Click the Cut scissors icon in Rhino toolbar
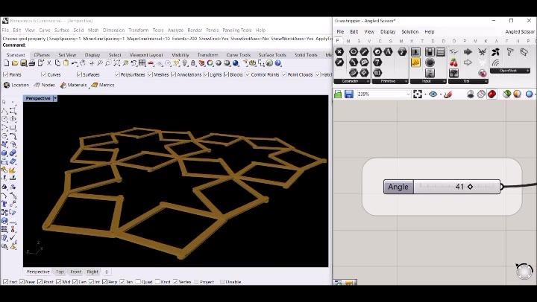537x302 pixels. (x=49, y=63)
